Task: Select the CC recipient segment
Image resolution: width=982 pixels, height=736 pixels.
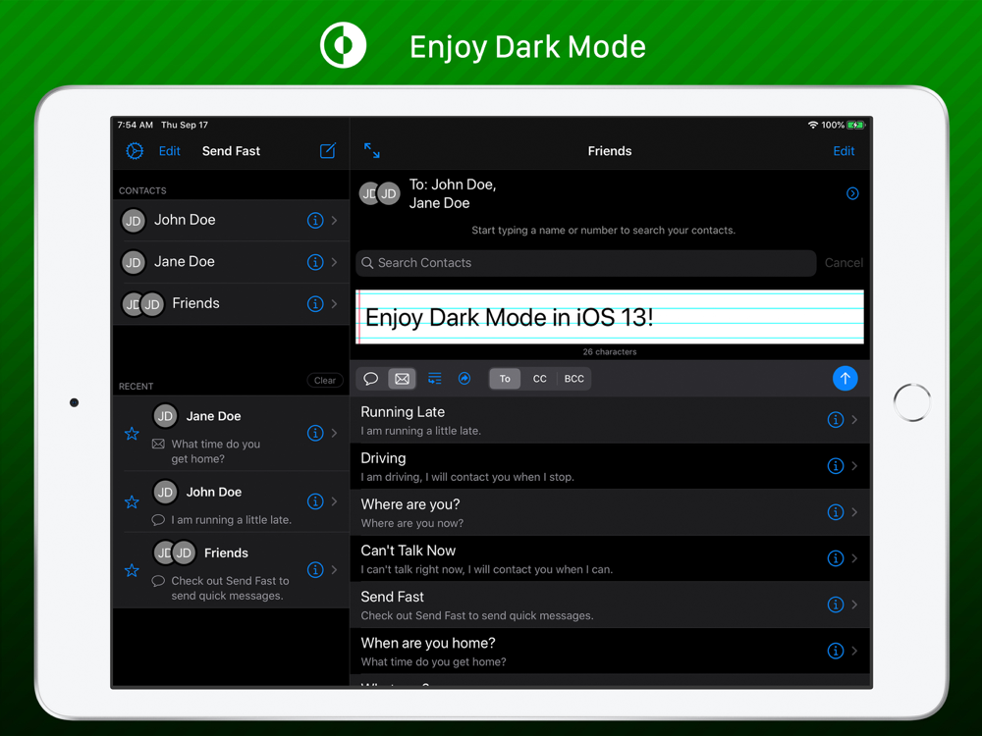Action: click(539, 379)
